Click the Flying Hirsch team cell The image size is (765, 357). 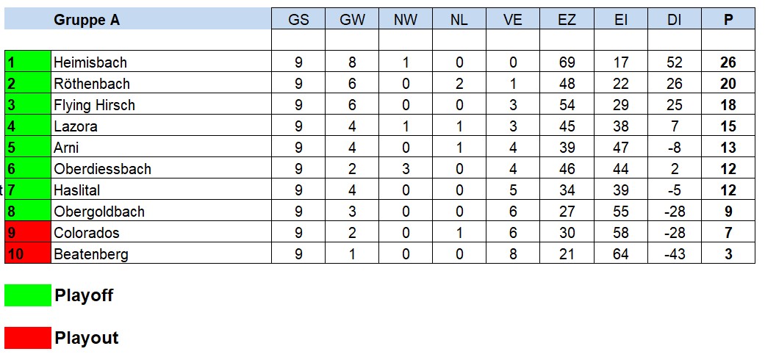point(162,105)
